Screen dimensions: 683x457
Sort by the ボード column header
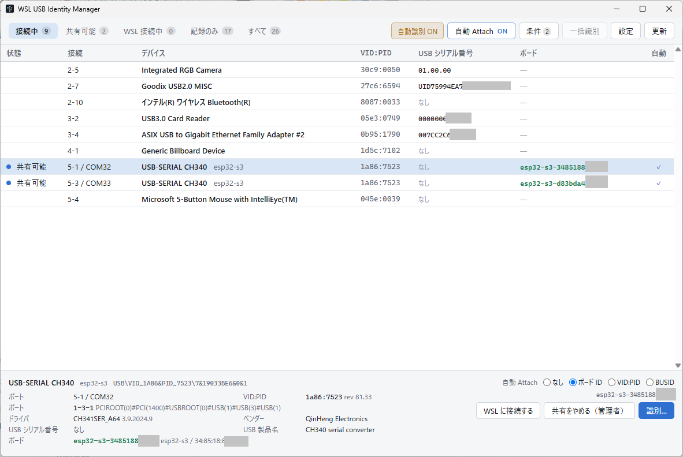click(528, 53)
